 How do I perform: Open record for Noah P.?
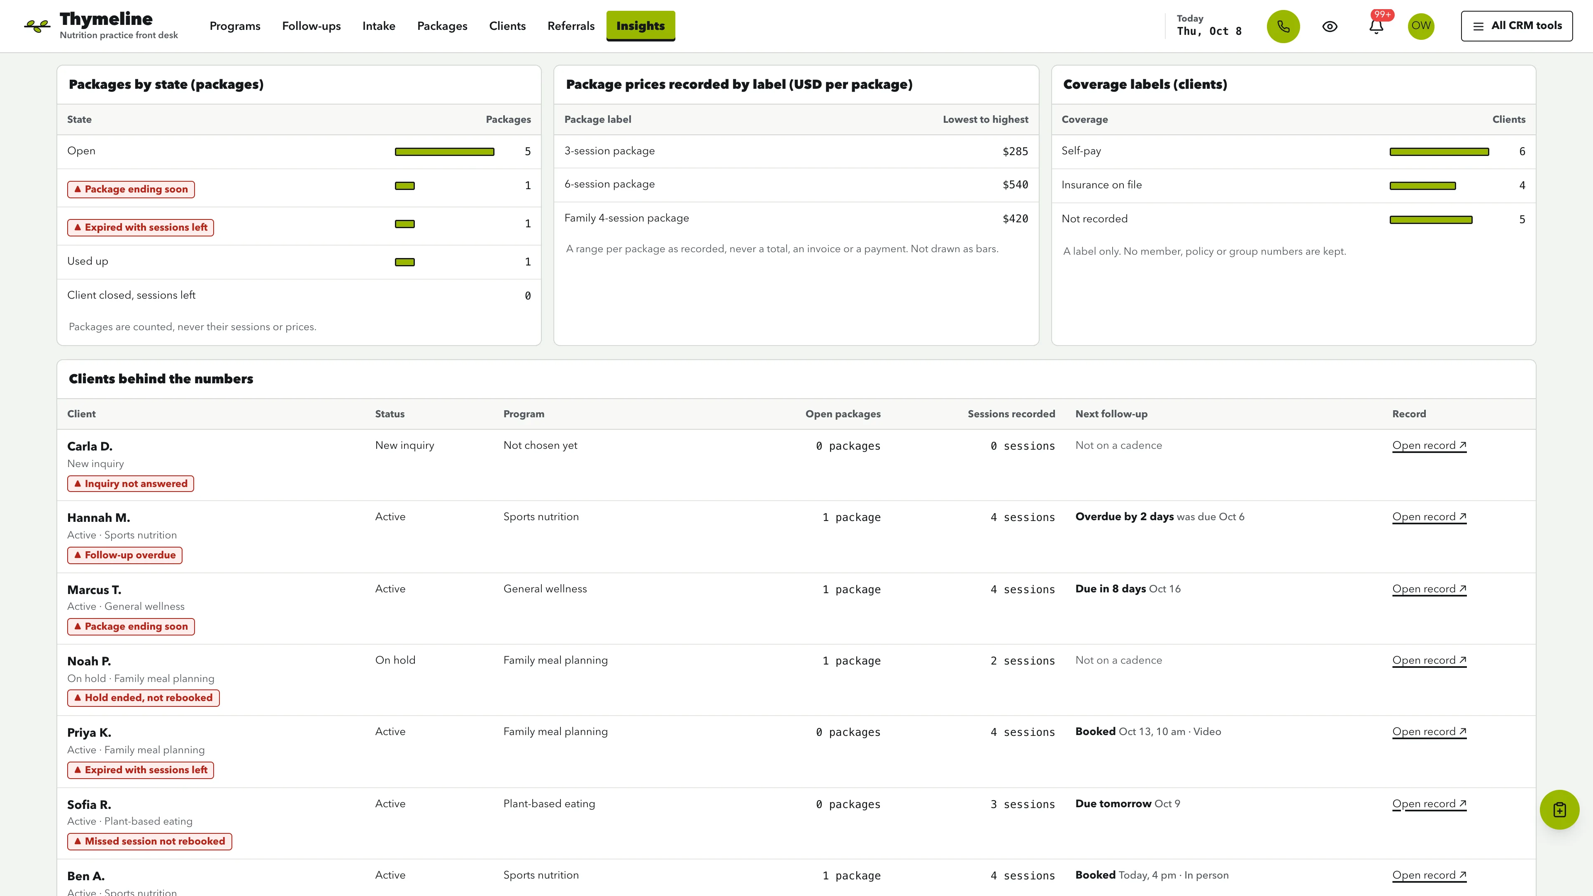pyautogui.click(x=1429, y=660)
